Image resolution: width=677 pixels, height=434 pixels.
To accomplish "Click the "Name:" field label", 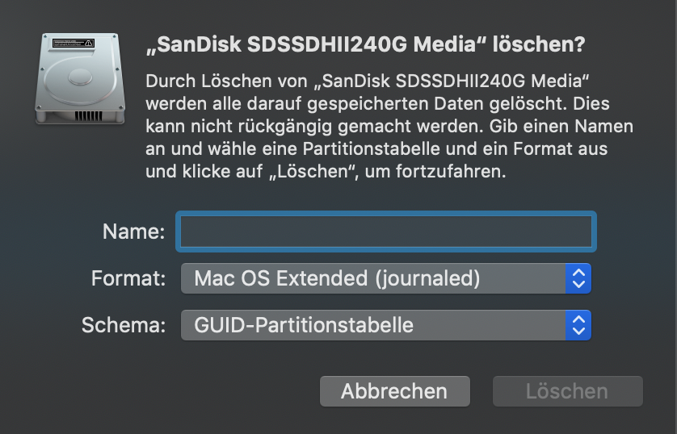I will [x=134, y=232].
